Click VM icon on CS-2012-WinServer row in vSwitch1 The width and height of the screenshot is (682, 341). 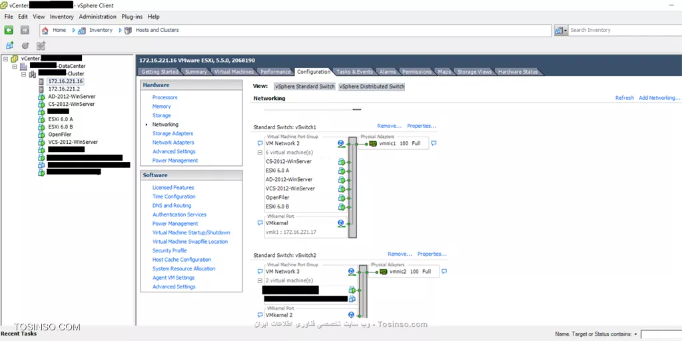[342, 162]
